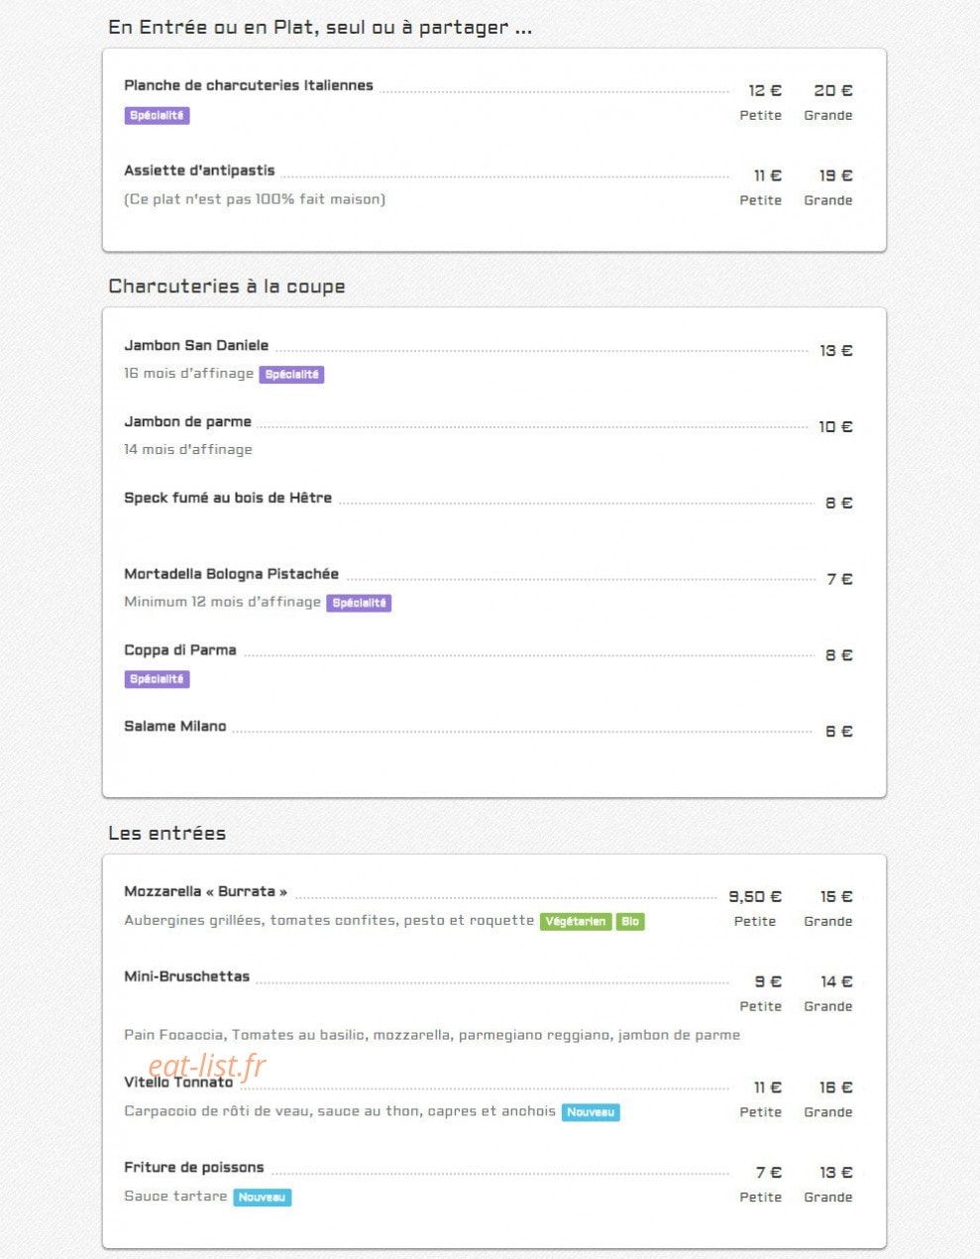Click the Spécialité badge under Coppa di Parma
Image resolution: width=980 pixels, height=1259 pixels.
(x=157, y=679)
